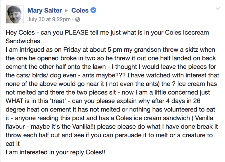Click the triangle arrow between Mary Salter and Coles
Viewport: 225px width, 162px height.
pos(66,11)
